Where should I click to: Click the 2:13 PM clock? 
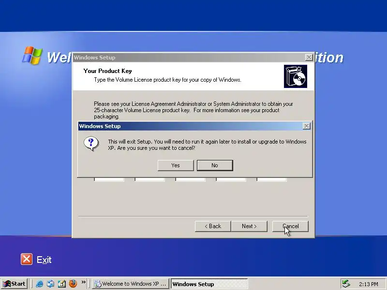(369, 284)
